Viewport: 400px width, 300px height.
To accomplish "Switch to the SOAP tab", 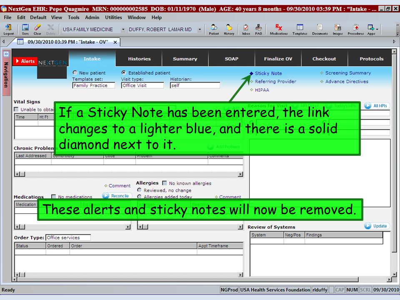I will 232,59.
